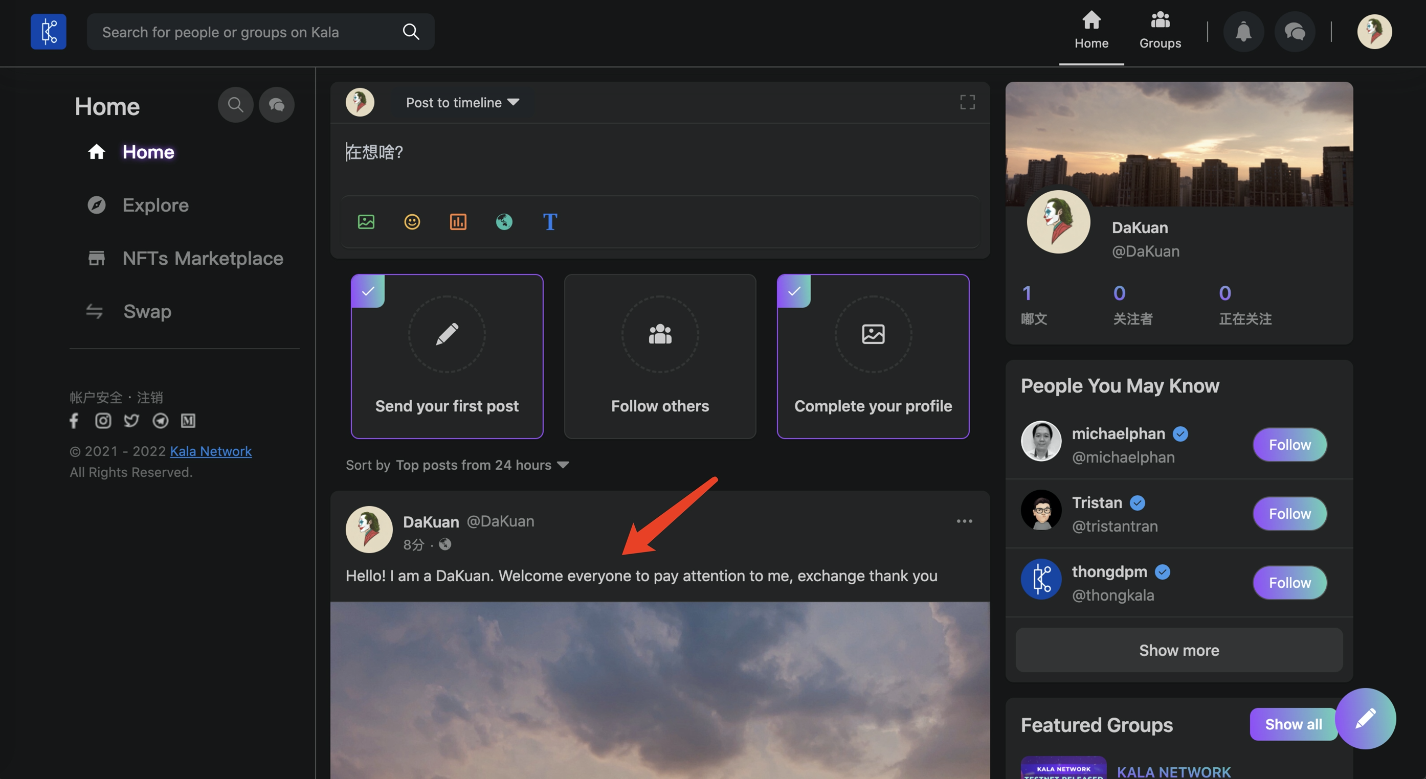Click the blue T text format icon
Viewport: 1426px width, 779px height.
click(550, 222)
